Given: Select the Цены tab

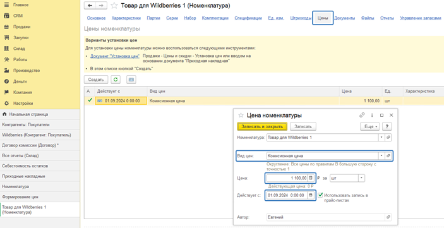Looking at the screenshot, I should point(323,18).
